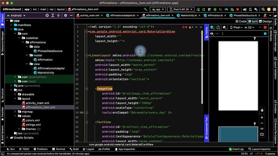Image resolution: width=278 pixels, height=156 pixels.
Task: Select opened file target icon in Project panel
Action: point(47,16)
